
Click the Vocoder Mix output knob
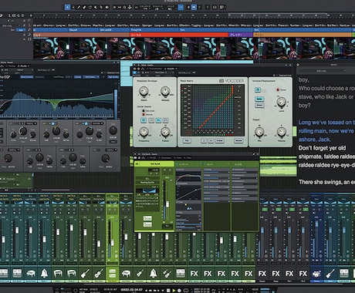(259, 131)
